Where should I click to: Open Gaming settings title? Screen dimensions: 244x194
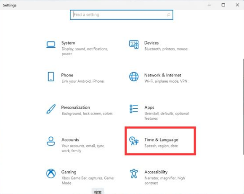tap(69, 172)
